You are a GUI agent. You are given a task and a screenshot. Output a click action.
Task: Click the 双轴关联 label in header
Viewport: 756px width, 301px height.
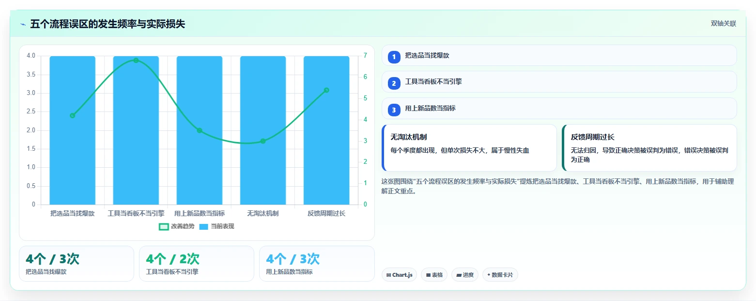(x=723, y=24)
